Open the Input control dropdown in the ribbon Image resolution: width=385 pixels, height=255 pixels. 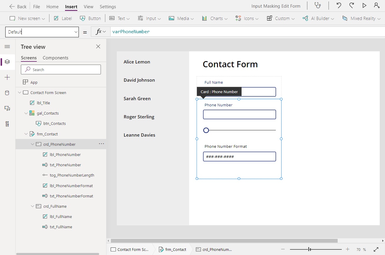click(149, 18)
